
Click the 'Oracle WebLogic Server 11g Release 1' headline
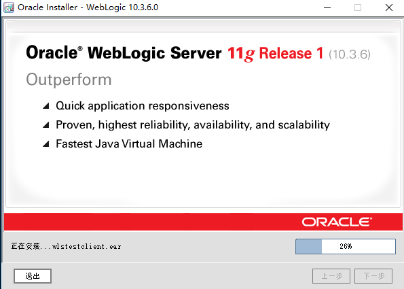(x=175, y=53)
